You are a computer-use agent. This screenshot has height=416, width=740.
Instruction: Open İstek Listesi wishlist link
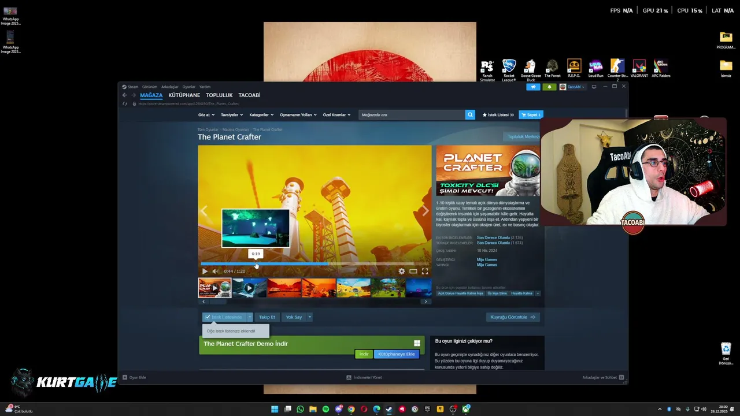498,114
